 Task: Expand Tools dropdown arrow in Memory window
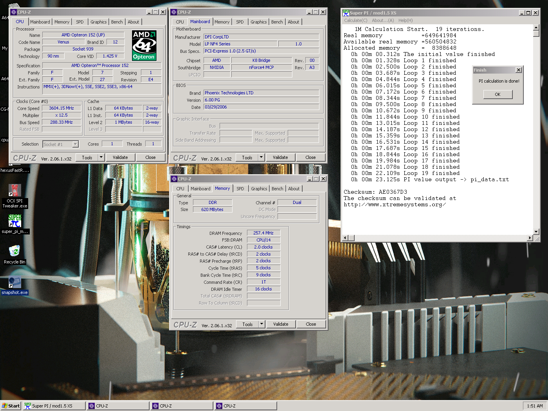(x=261, y=324)
